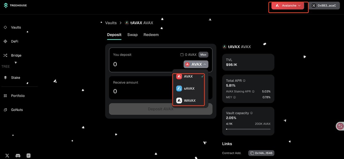This screenshot has height=159, width=344.
Task: Click the Total APR value 5.81%
Action: [231, 85]
